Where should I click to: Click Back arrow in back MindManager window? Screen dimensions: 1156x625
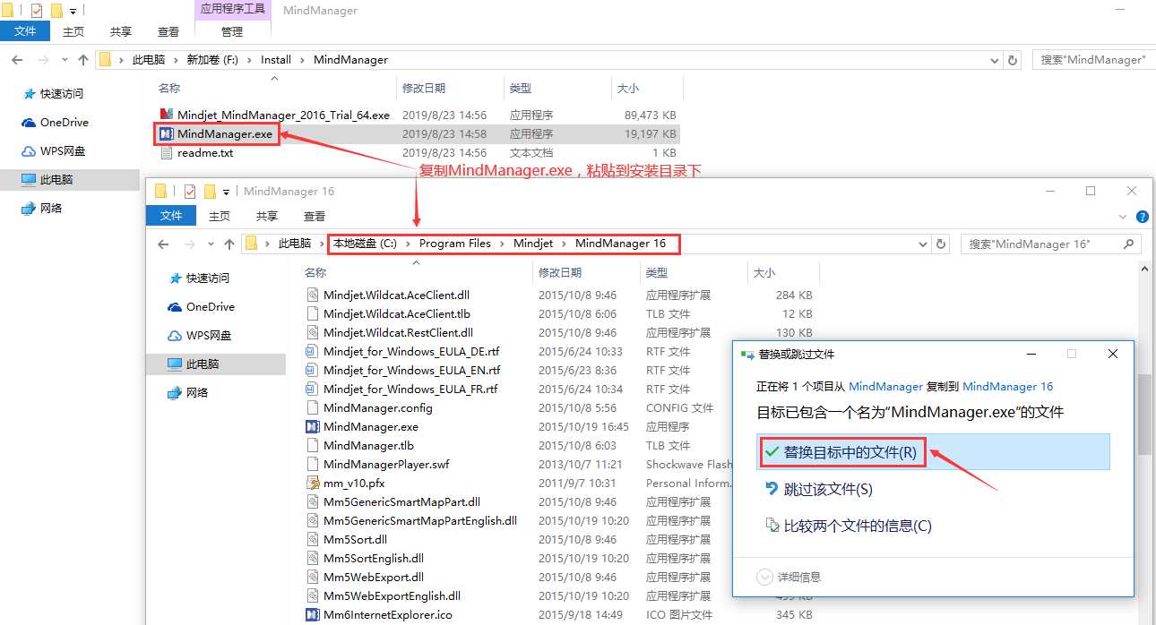(x=17, y=60)
